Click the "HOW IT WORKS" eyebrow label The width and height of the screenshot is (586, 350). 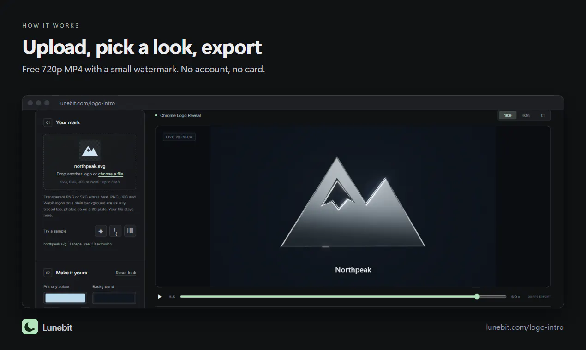[x=51, y=25]
